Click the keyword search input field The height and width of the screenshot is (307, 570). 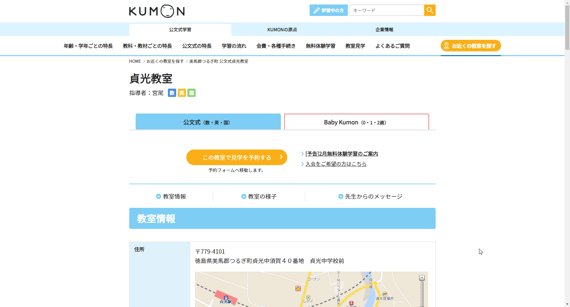click(x=387, y=10)
